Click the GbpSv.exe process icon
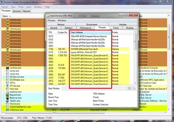 click(x=7, y=101)
